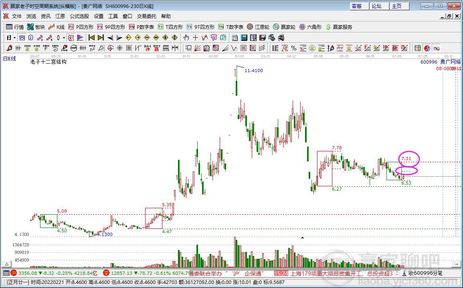The image size is (463, 288).
Task: Select the red fan lines tool
Action: click(x=198, y=48)
